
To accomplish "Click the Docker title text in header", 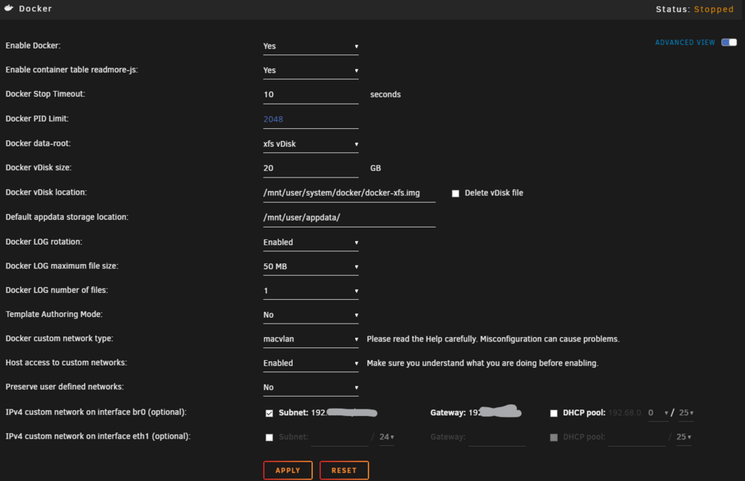I will coord(36,8).
